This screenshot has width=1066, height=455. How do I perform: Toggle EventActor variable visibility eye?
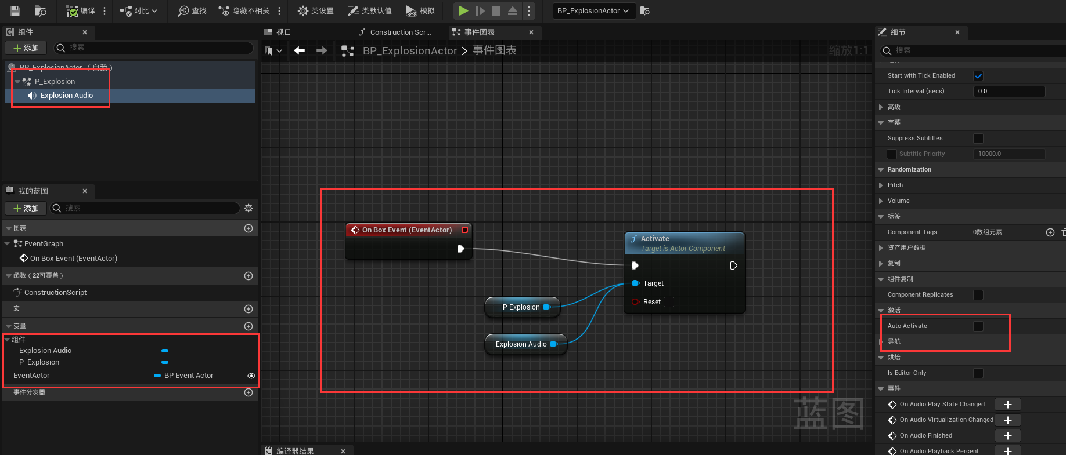(251, 376)
